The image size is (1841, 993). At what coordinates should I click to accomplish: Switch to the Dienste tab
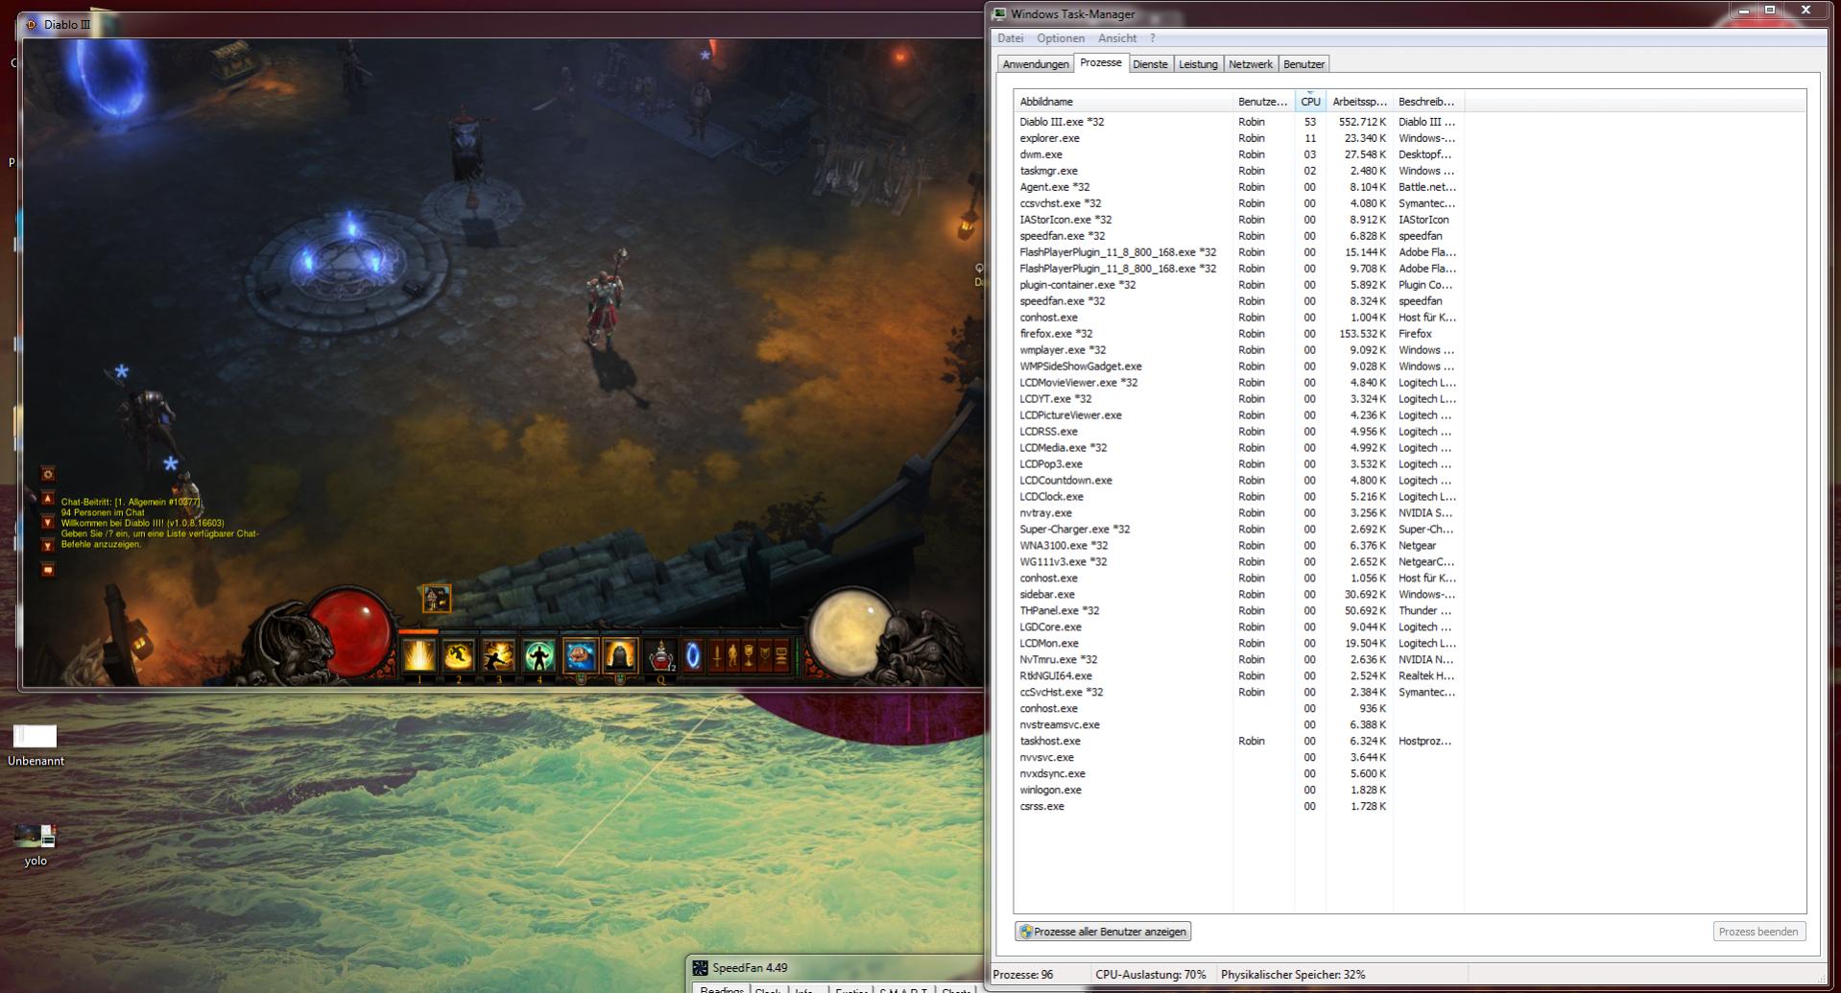(x=1150, y=64)
